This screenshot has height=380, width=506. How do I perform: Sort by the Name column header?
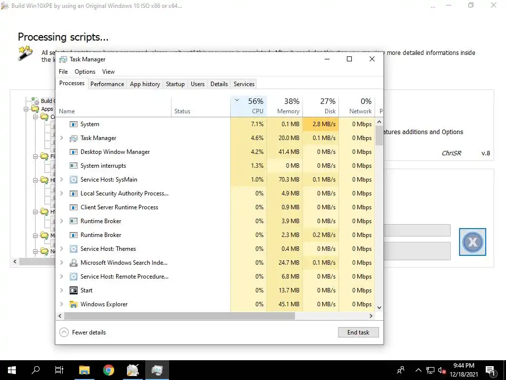pos(114,106)
